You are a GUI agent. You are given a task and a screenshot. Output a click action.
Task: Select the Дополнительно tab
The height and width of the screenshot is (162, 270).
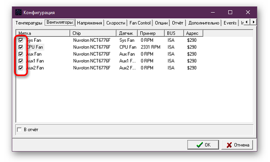pos(204,23)
